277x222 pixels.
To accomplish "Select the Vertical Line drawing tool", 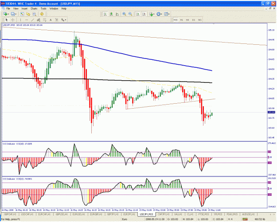I will point(20,20).
